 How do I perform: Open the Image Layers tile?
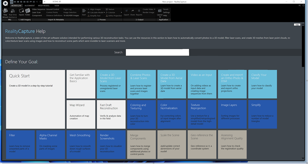(x=232, y=114)
